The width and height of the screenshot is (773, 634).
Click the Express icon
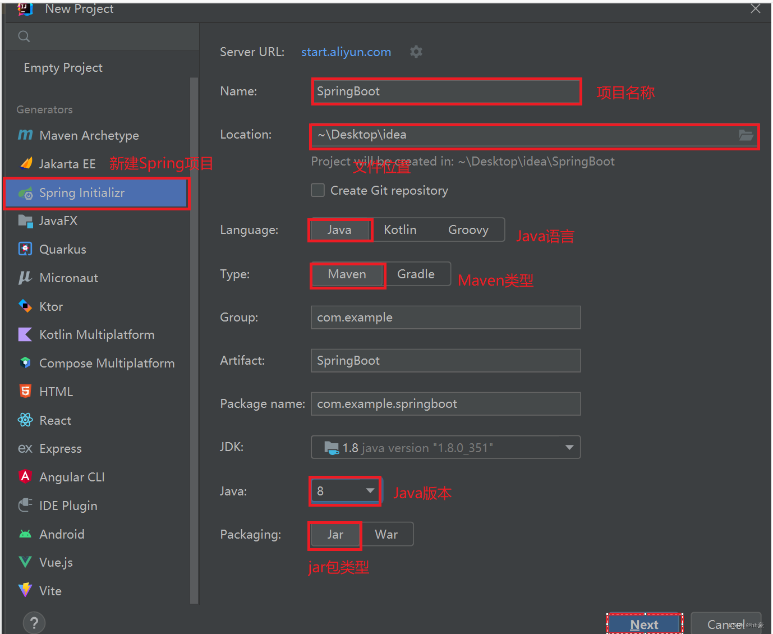(25, 448)
